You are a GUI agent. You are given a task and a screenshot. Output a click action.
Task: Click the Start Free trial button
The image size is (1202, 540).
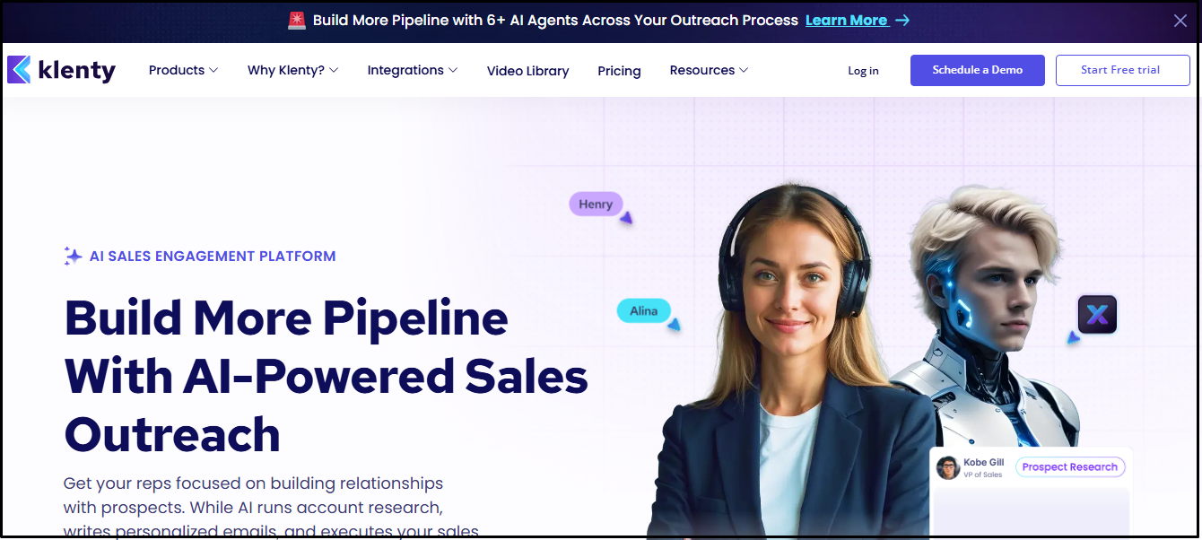coord(1122,70)
